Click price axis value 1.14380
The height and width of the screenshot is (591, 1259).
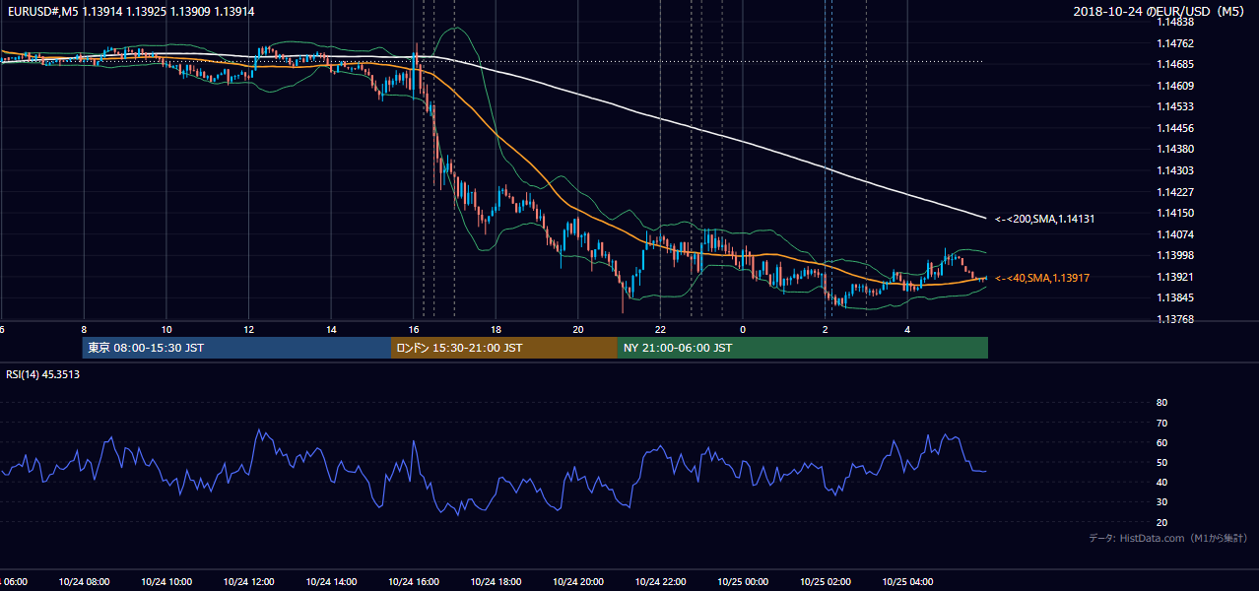click(1175, 149)
